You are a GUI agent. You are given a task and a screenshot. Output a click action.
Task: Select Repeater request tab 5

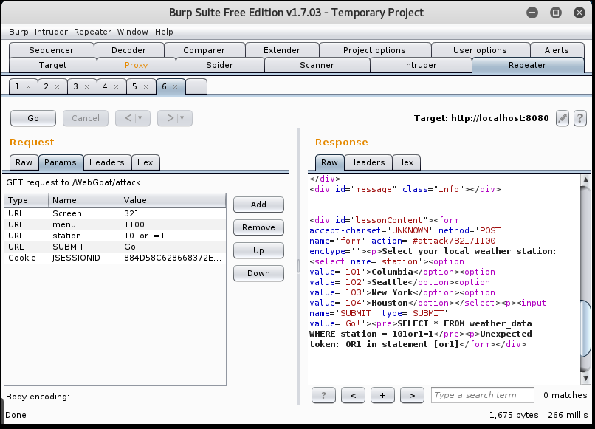(134, 87)
